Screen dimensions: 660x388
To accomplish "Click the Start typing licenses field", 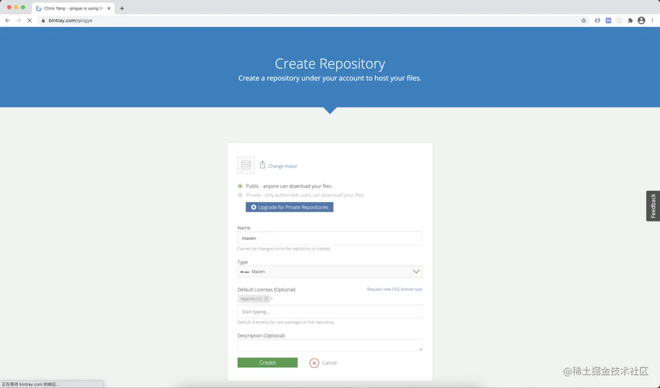I will click(330, 311).
